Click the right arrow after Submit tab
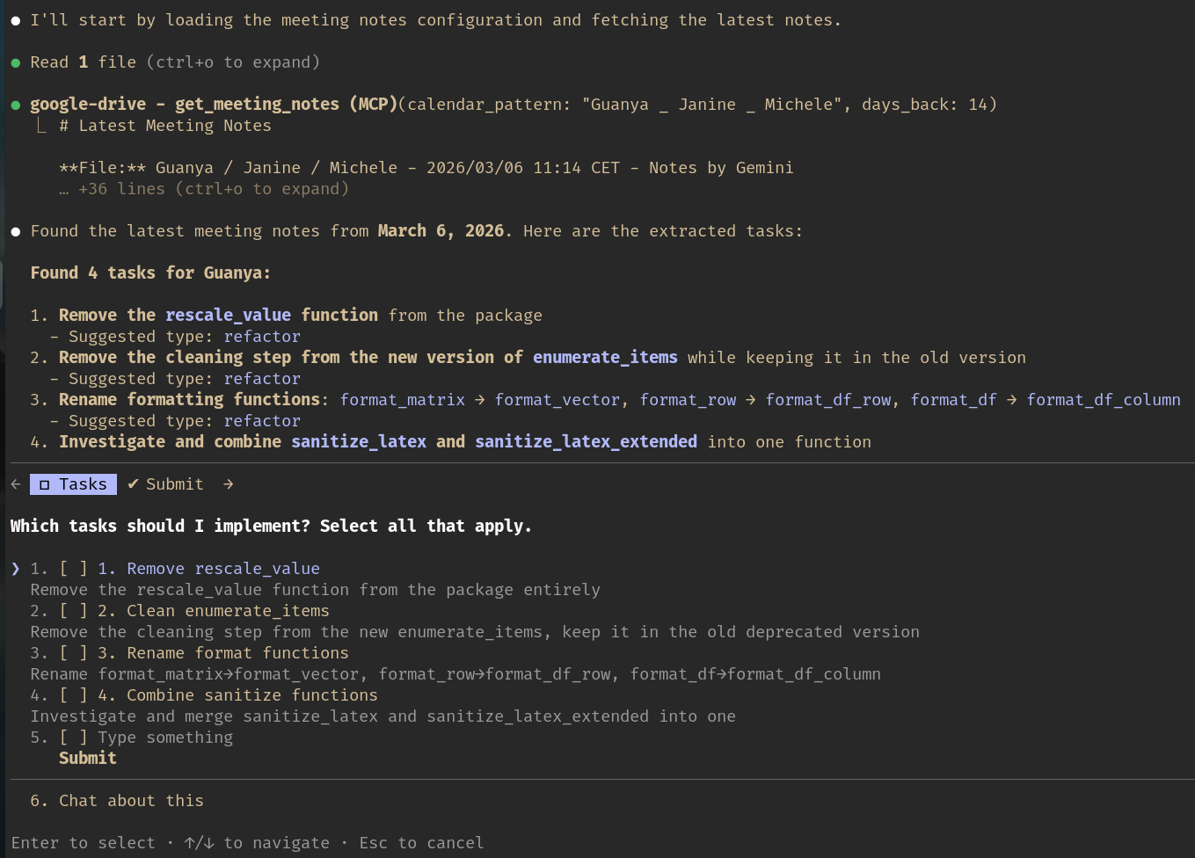 [x=228, y=484]
